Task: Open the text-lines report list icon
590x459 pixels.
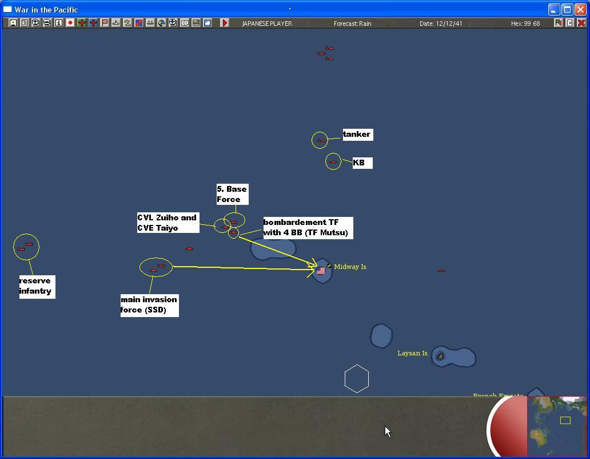Action: pos(25,23)
